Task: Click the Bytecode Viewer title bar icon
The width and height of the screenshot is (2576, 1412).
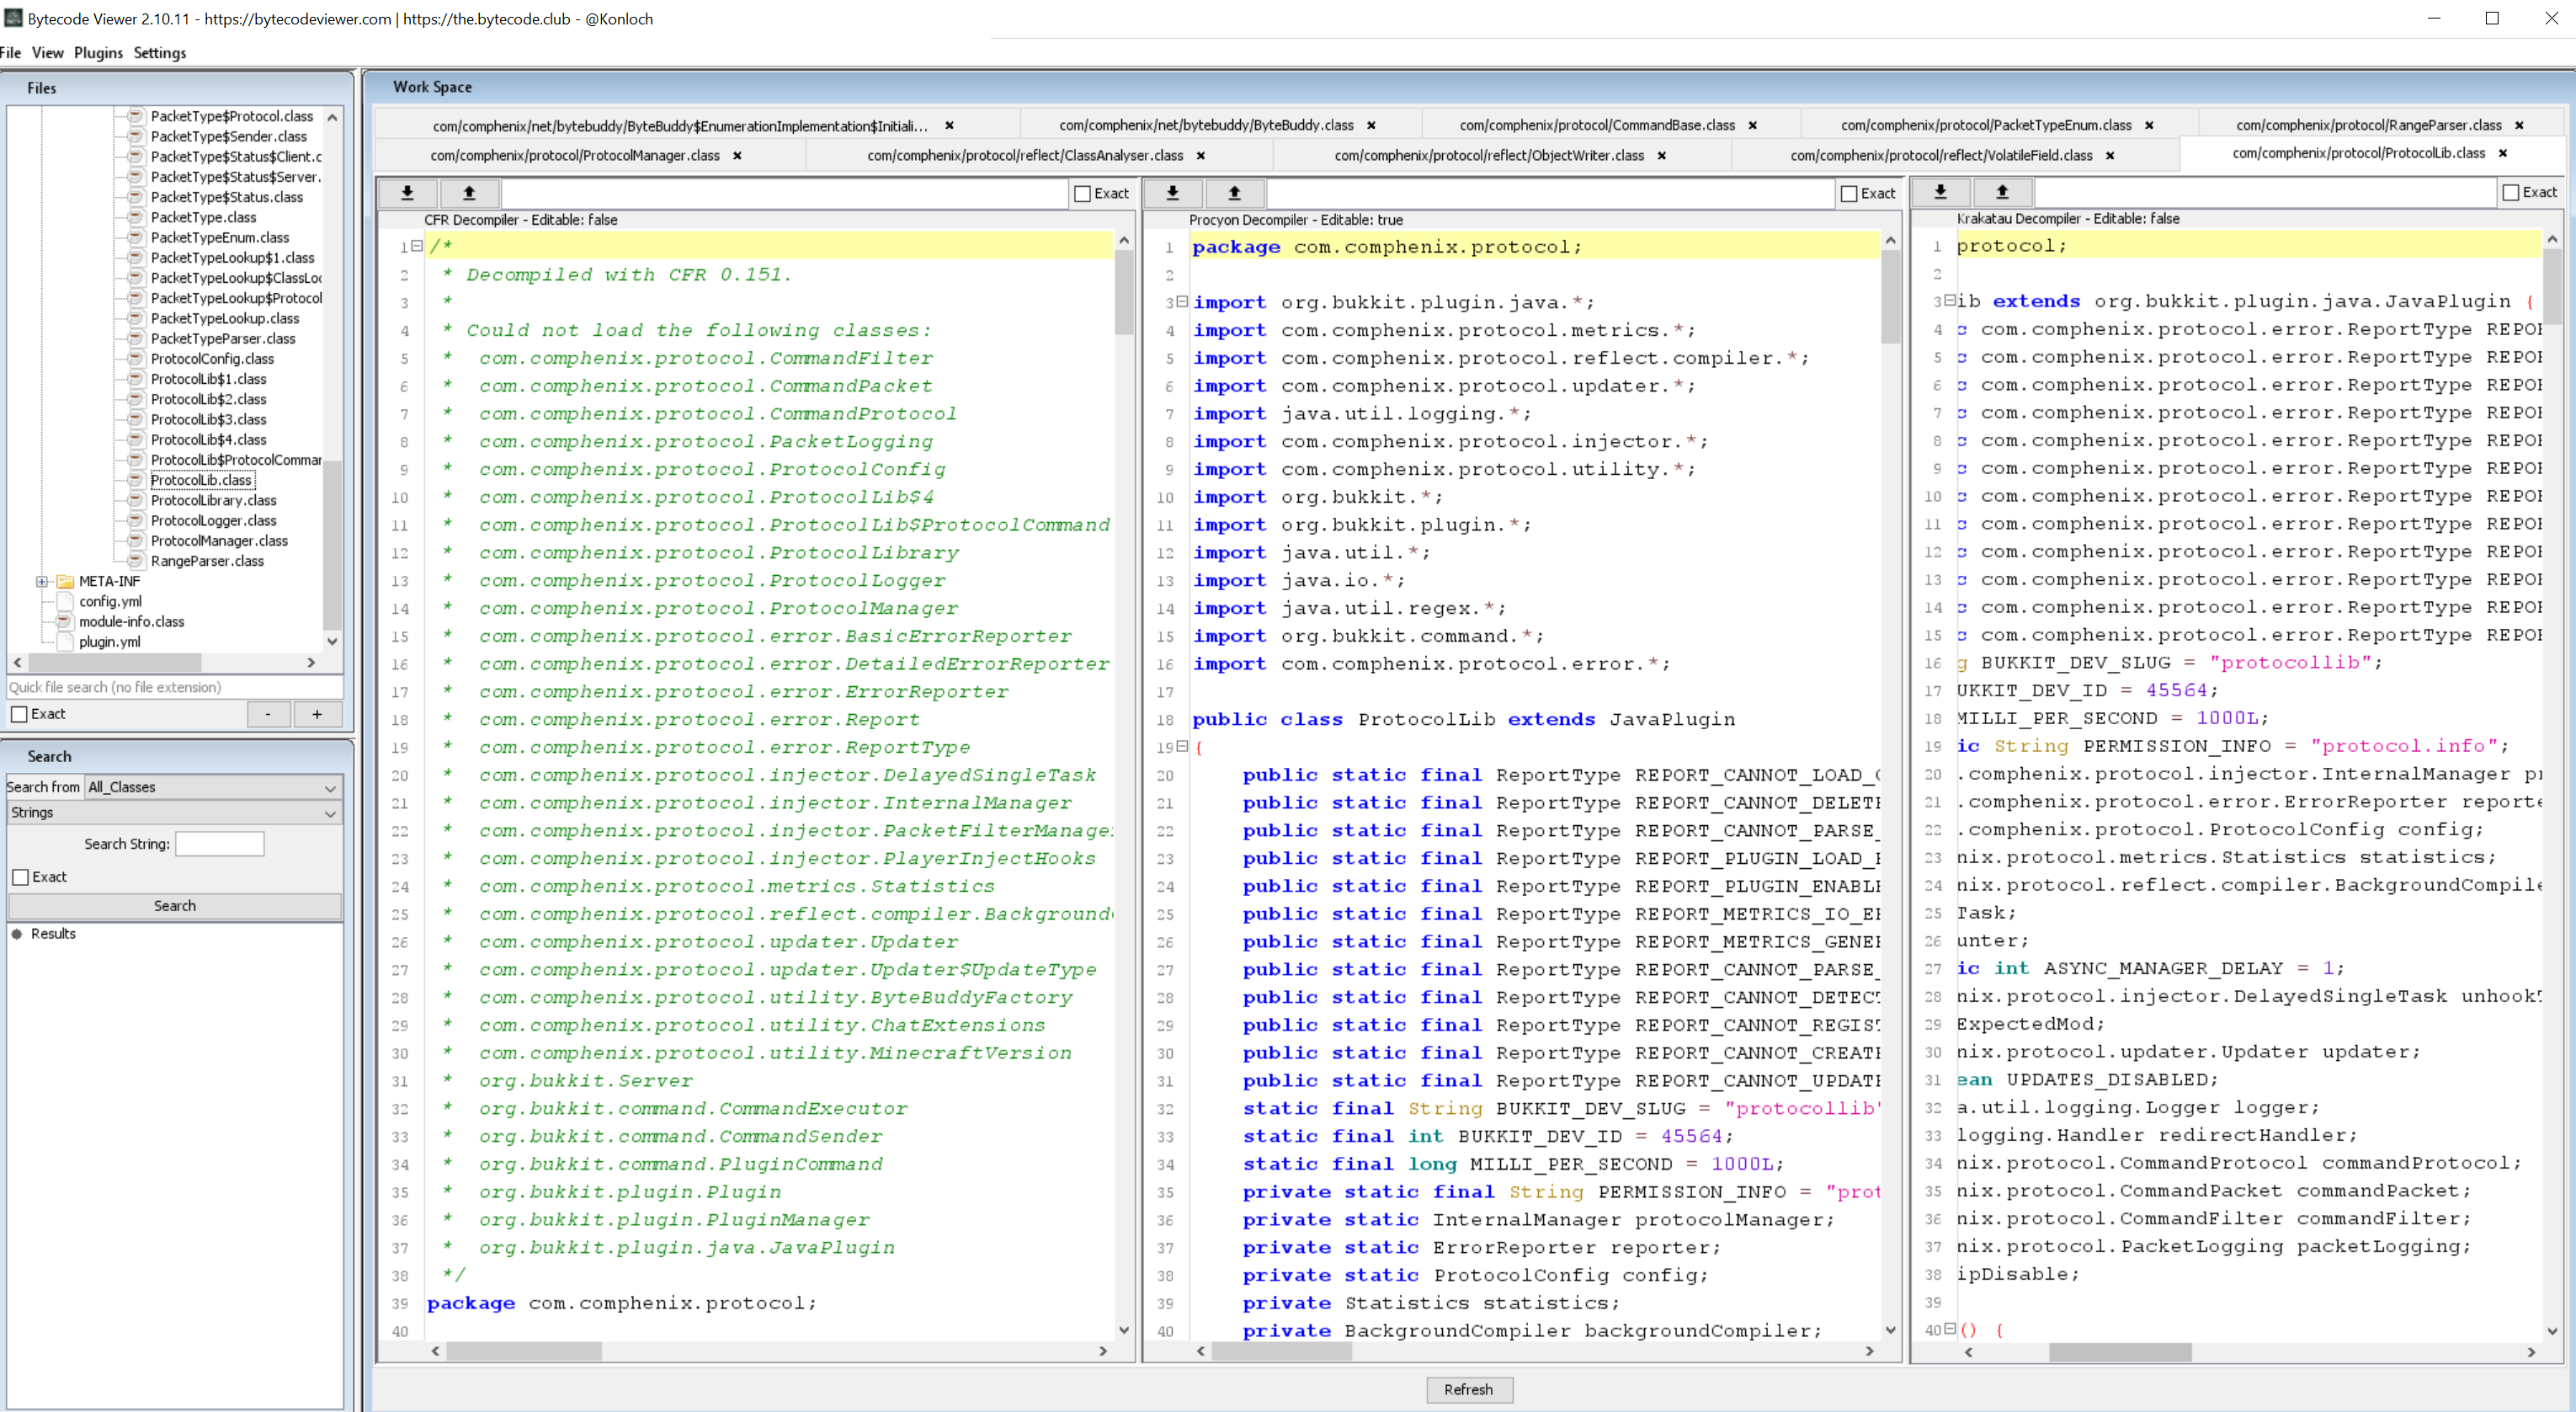Action: (x=13, y=18)
